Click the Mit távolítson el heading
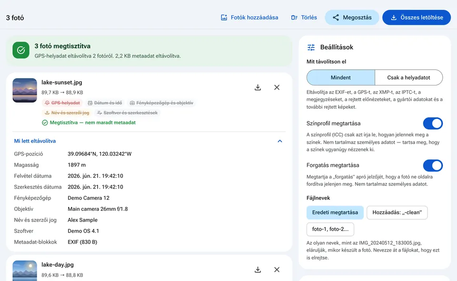457x281 pixels. tap(326, 62)
